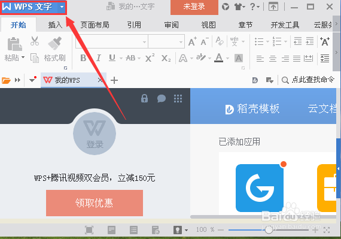This screenshot has height=239, width=341.
Task: Apply superscript X² formatting
Action: (150, 58)
